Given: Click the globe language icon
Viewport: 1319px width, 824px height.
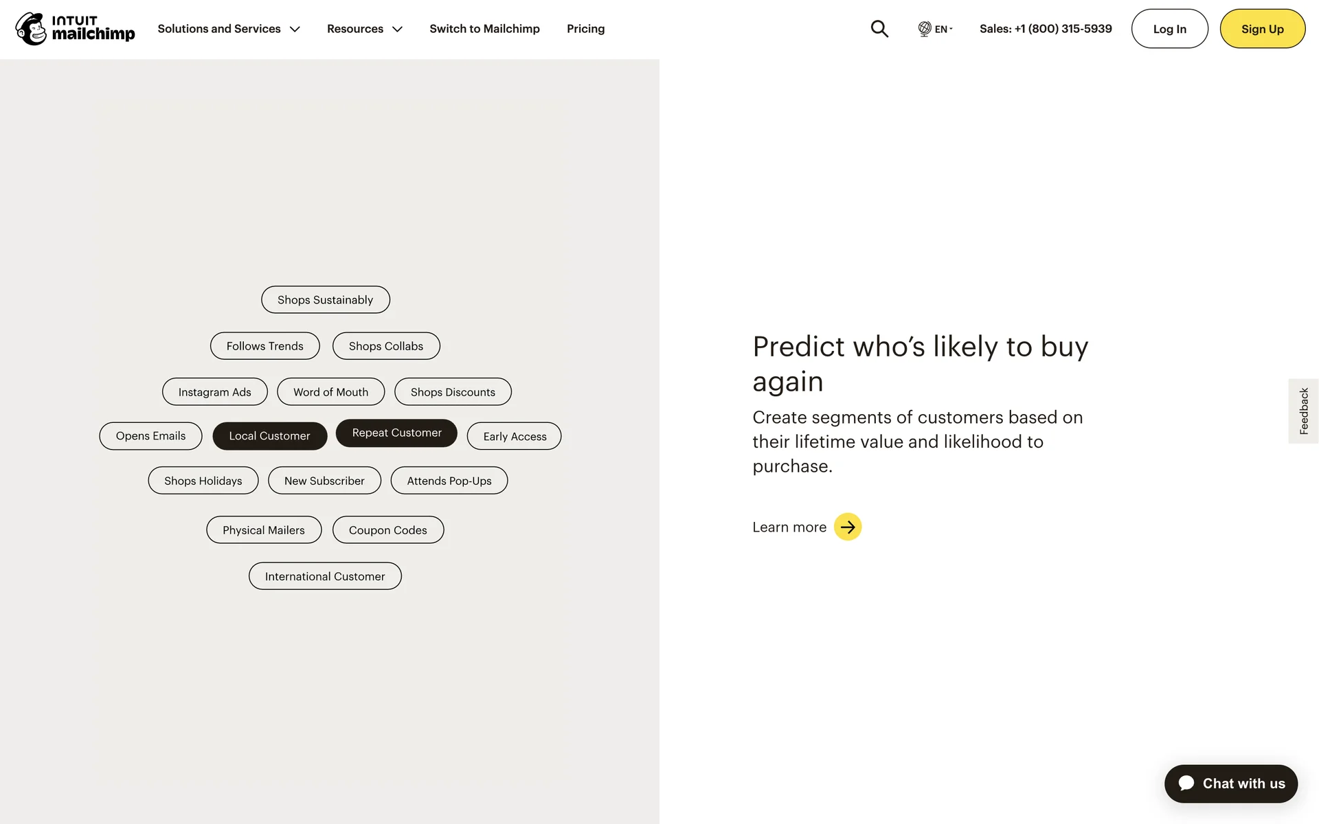Looking at the screenshot, I should [925, 29].
